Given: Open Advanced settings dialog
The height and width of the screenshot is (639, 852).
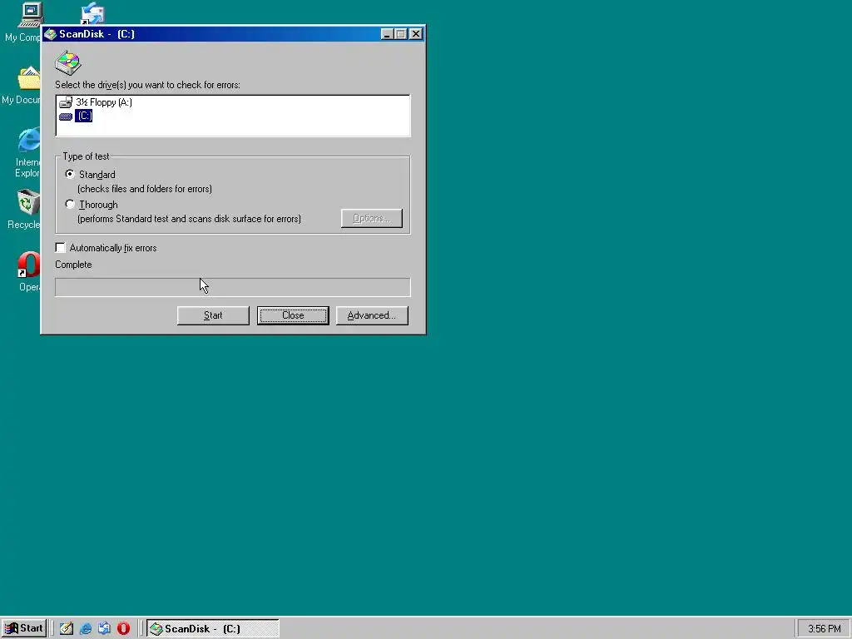Looking at the screenshot, I should pos(372,315).
